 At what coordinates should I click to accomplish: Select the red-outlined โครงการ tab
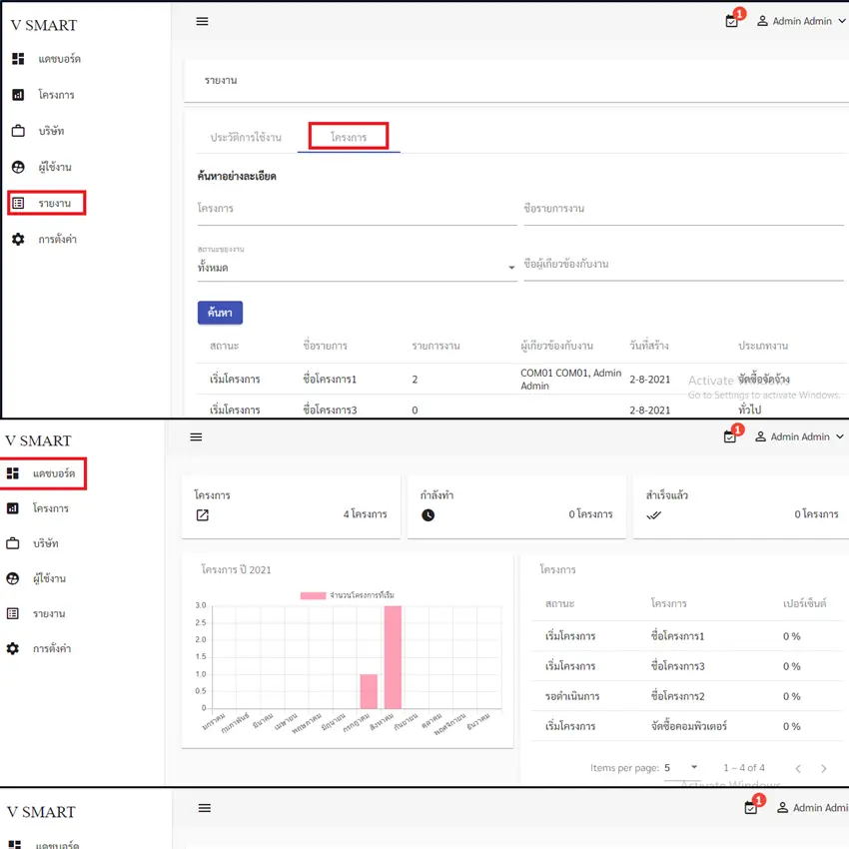[349, 137]
